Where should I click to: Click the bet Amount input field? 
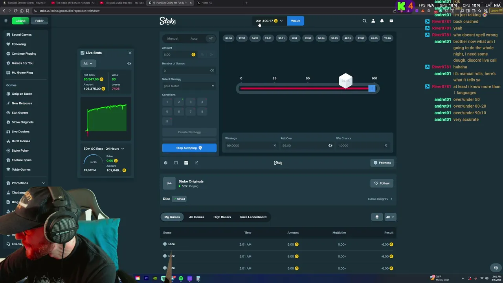click(179, 55)
